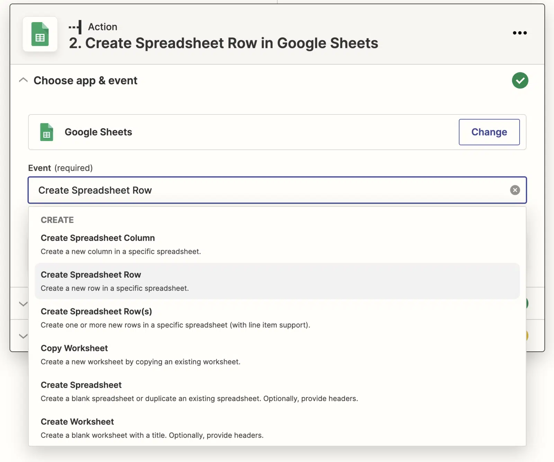
Task: Select the Create Worksheet option
Action: pos(277,428)
